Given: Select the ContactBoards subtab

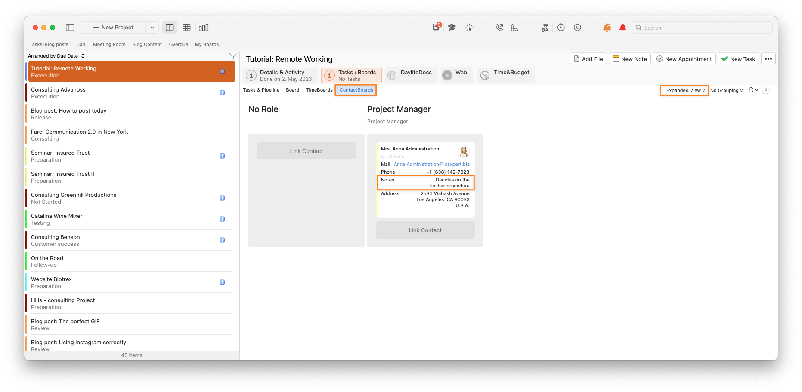Looking at the screenshot, I should [x=356, y=90].
